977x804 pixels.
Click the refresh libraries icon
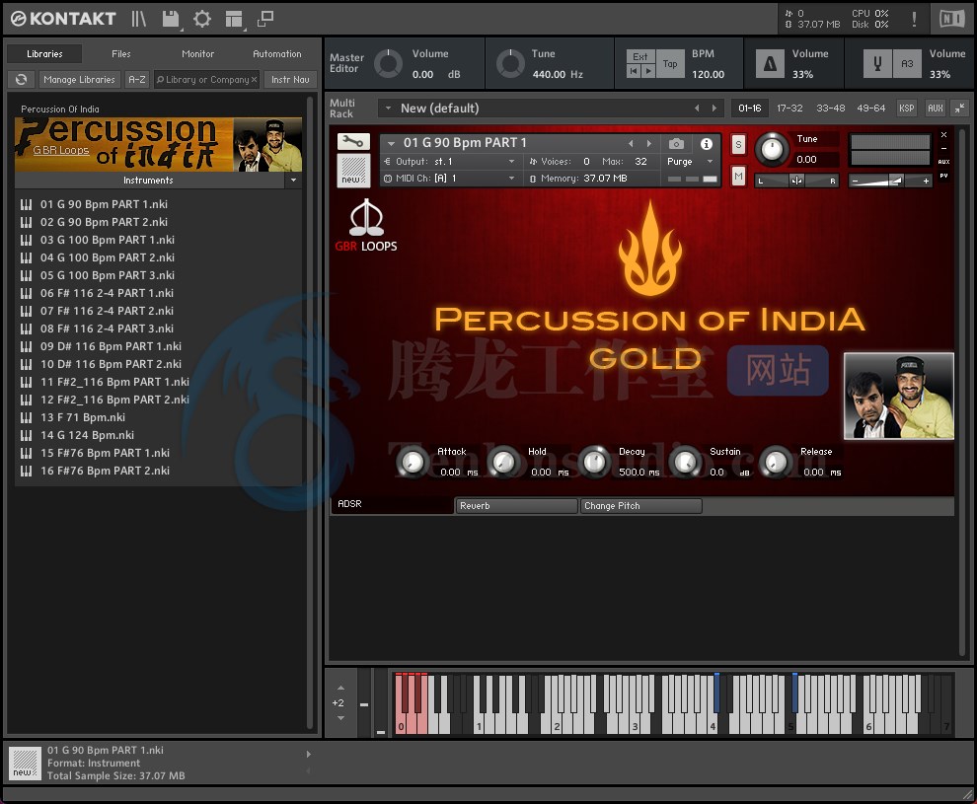click(x=21, y=79)
